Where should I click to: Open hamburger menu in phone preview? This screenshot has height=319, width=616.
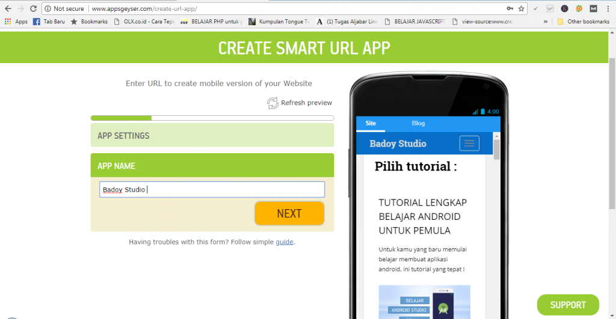[469, 143]
